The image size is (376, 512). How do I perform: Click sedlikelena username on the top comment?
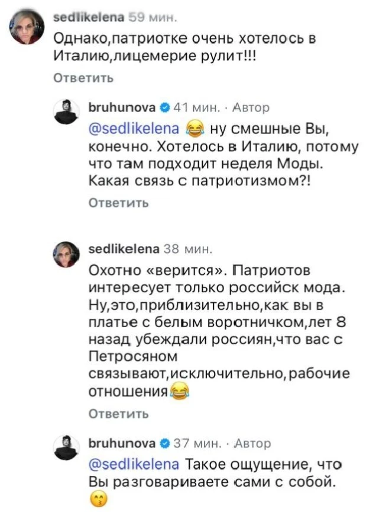tap(89, 17)
